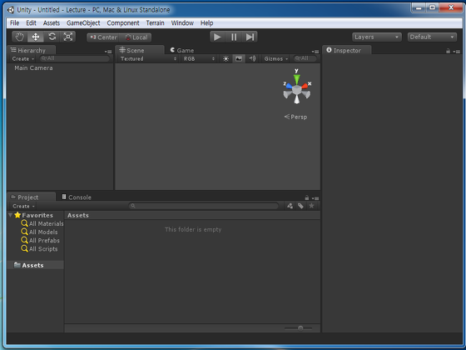Screen dimensions: 466x350
Task: Click the Project search bar
Action: pyautogui.click(x=204, y=206)
